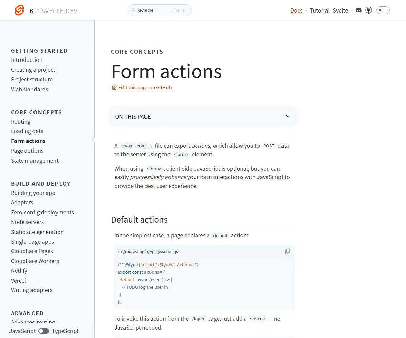Expand the ON THIS PAGE section
The width and height of the screenshot is (406, 338).
(203, 116)
